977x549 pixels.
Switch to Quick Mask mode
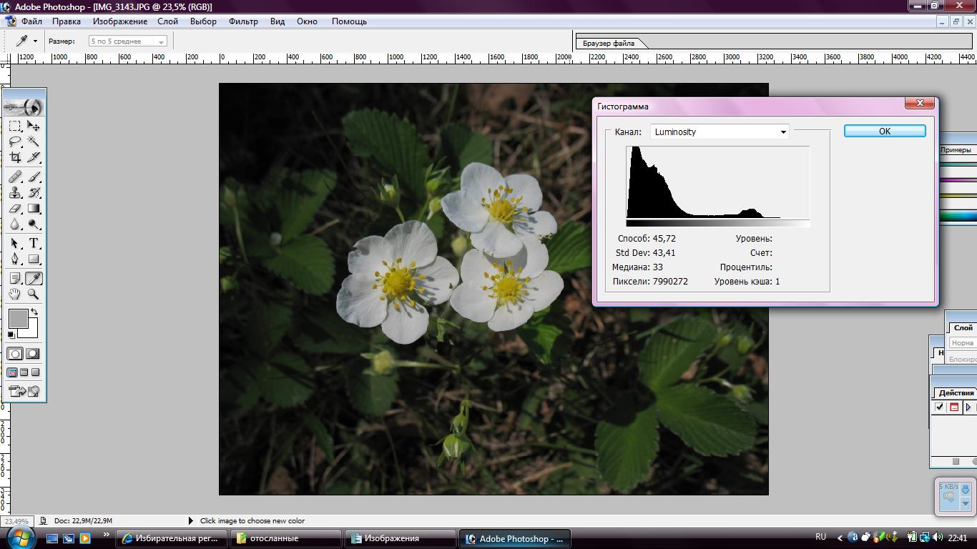pyautogui.click(x=33, y=354)
